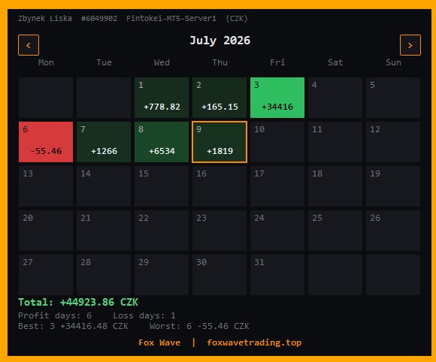Select day 16 in calendar

[x=220, y=186]
